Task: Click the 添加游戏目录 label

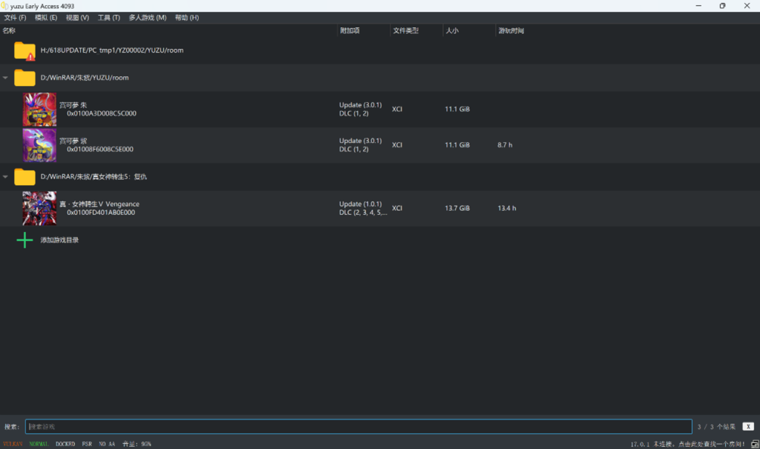Action: [59, 240]
